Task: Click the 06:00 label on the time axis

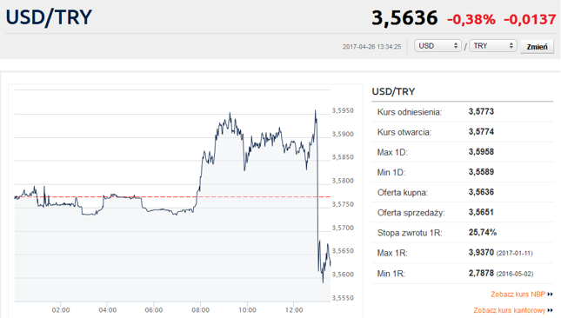Action: point(154,310)
